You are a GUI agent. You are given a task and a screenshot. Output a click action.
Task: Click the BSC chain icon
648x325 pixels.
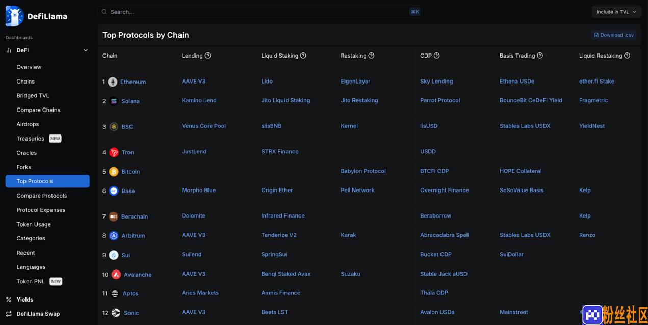pyautogui.click(x=114, y=127)
